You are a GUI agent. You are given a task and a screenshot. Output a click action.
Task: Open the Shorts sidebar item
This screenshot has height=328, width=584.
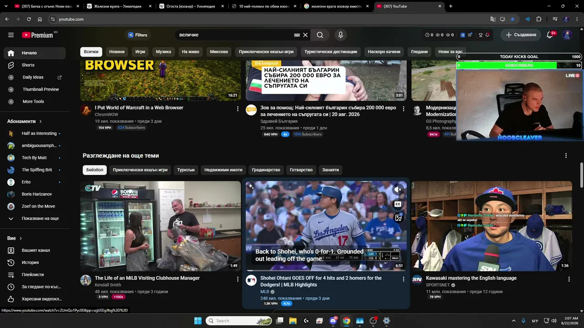pyautogui.click(x=35, y=65)
